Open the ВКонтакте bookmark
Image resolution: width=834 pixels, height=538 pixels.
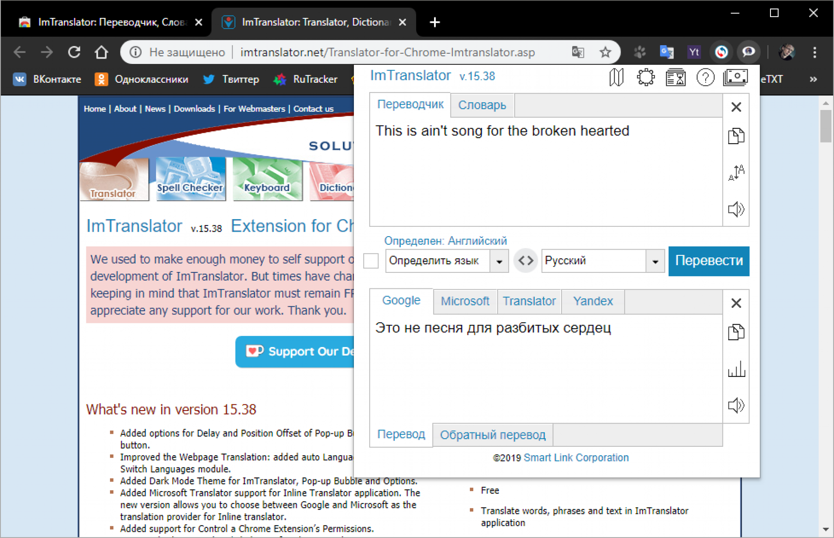[x=47, y=79]
